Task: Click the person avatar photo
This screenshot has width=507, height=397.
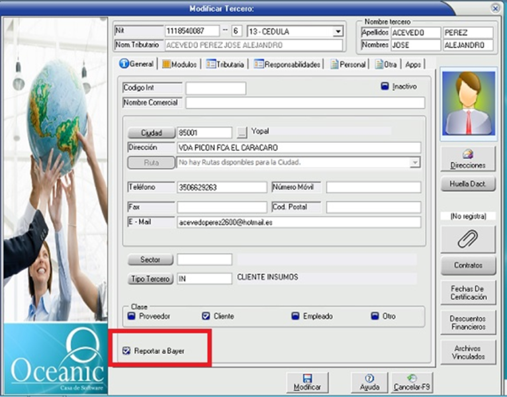Action: click(x=468, y=104)
